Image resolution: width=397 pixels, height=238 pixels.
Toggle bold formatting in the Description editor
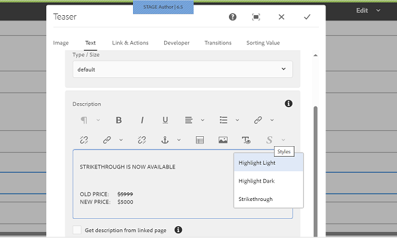(x=118, y=120)
